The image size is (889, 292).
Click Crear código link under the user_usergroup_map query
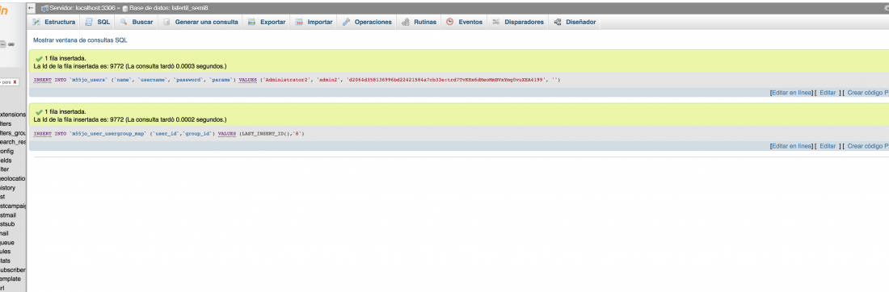[868, 146]
